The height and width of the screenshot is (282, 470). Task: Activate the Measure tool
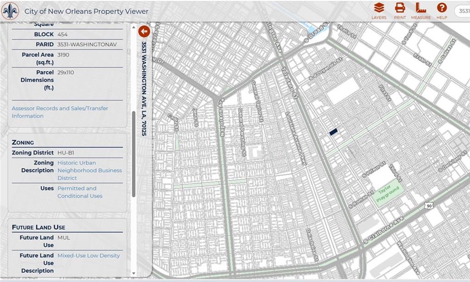click(x=421, y=11)
